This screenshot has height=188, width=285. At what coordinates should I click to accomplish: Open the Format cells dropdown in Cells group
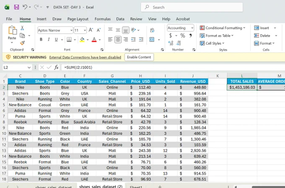[x=264, y=43]
